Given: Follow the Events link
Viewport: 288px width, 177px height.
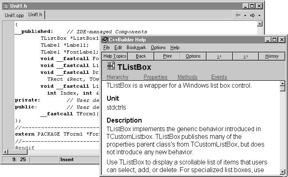Looking at the screenshot, I should coord(219,77).
